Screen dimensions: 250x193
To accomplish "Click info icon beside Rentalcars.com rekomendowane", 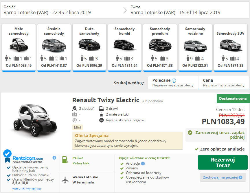I will (x=54, y=158).
